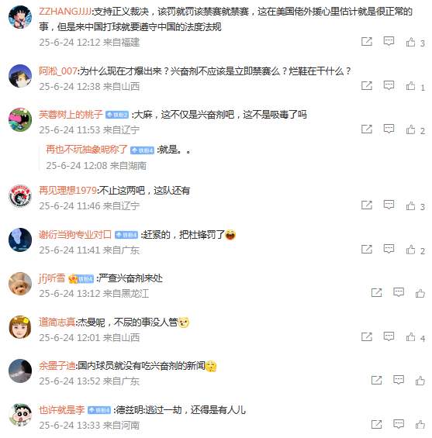This screenshot has height=438, width=432.
Task: Toggle like on 余墨子迪's comment
Action: pos(420,381)
